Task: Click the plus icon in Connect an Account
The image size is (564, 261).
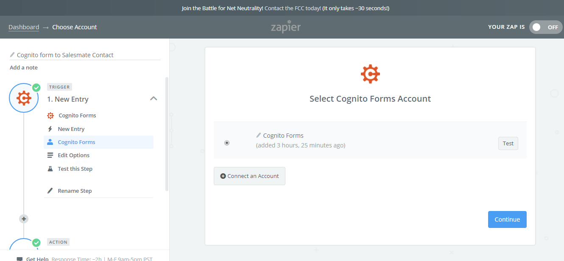Action: (223, 176)
